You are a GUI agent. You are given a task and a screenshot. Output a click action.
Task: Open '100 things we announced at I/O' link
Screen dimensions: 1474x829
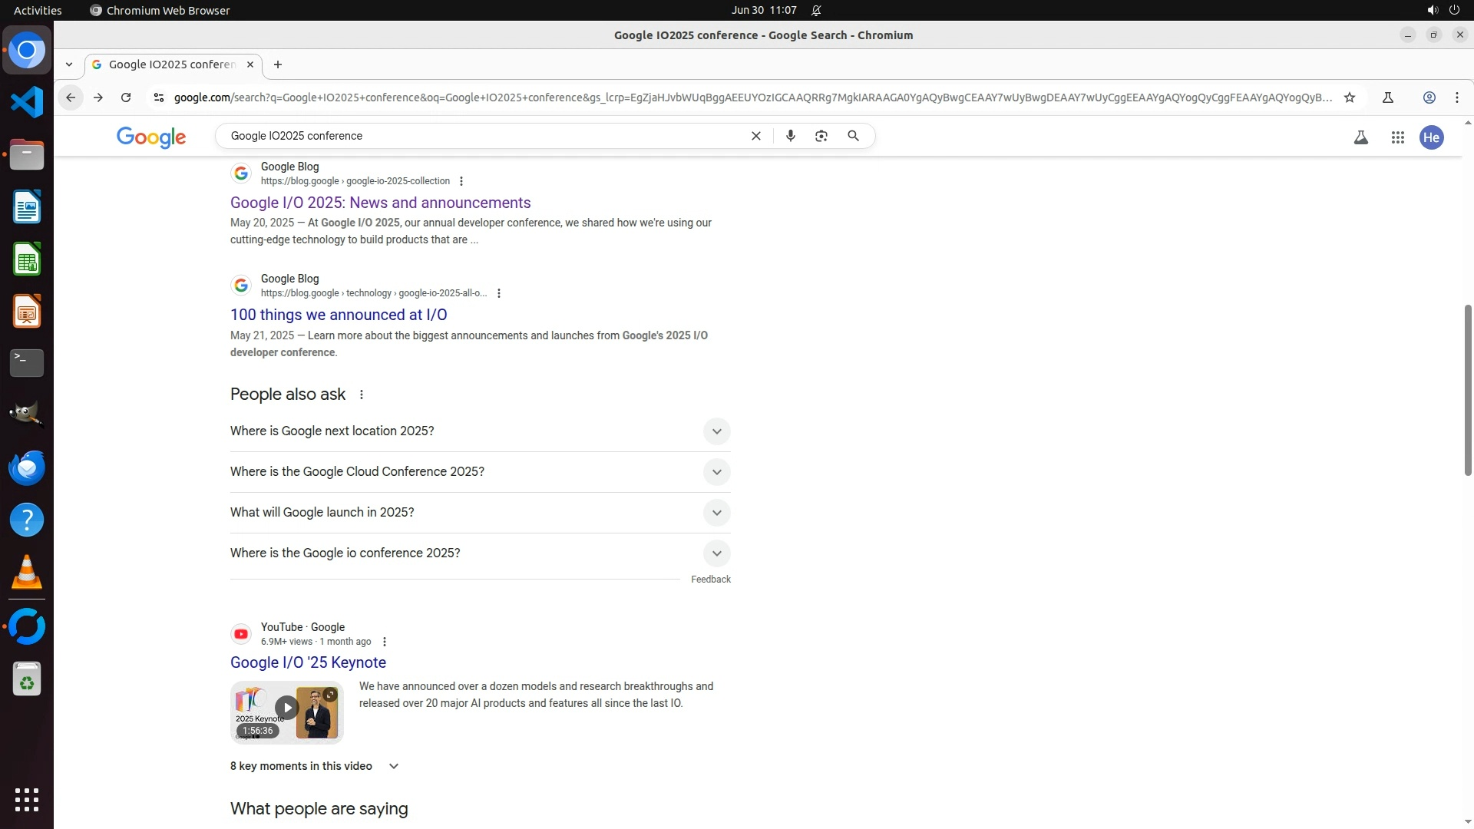(x=338, y=315)
